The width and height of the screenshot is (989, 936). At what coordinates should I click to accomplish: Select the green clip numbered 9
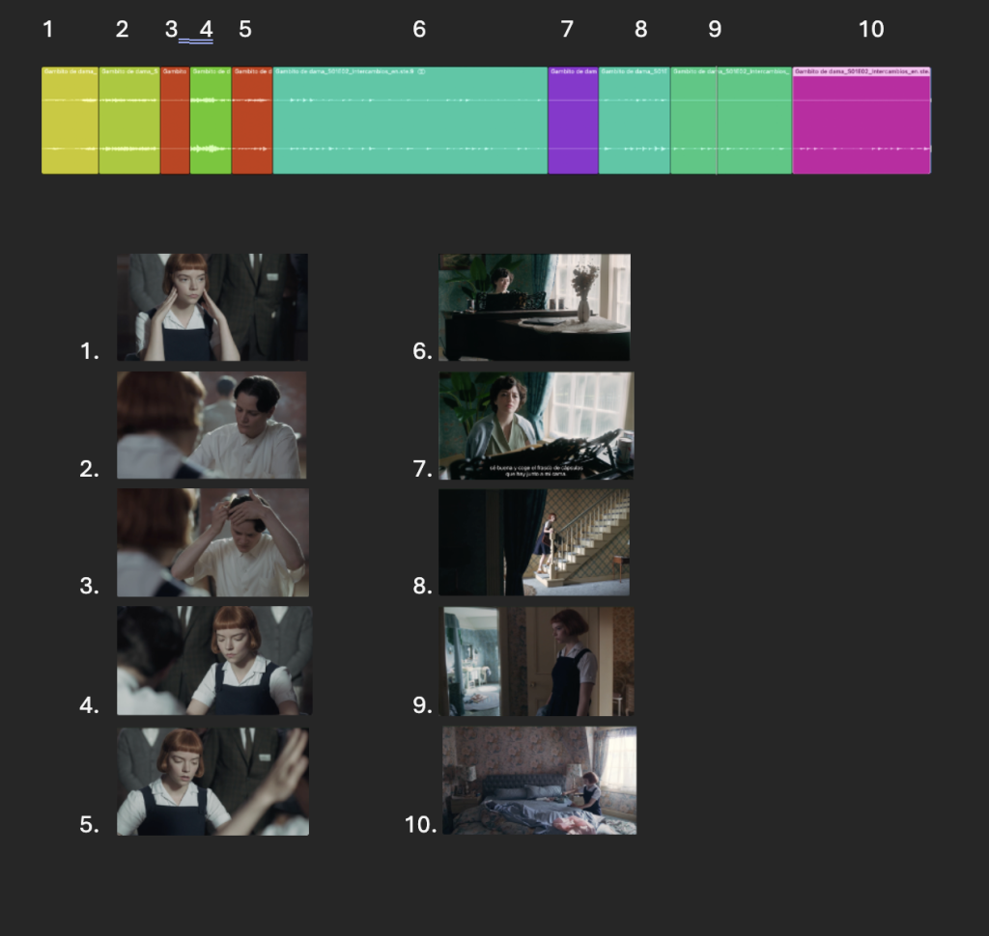point(731,120)
